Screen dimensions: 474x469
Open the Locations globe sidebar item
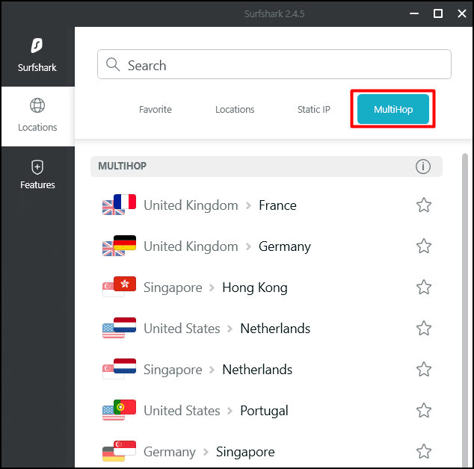pyautogui.click(x=37, y=116)
